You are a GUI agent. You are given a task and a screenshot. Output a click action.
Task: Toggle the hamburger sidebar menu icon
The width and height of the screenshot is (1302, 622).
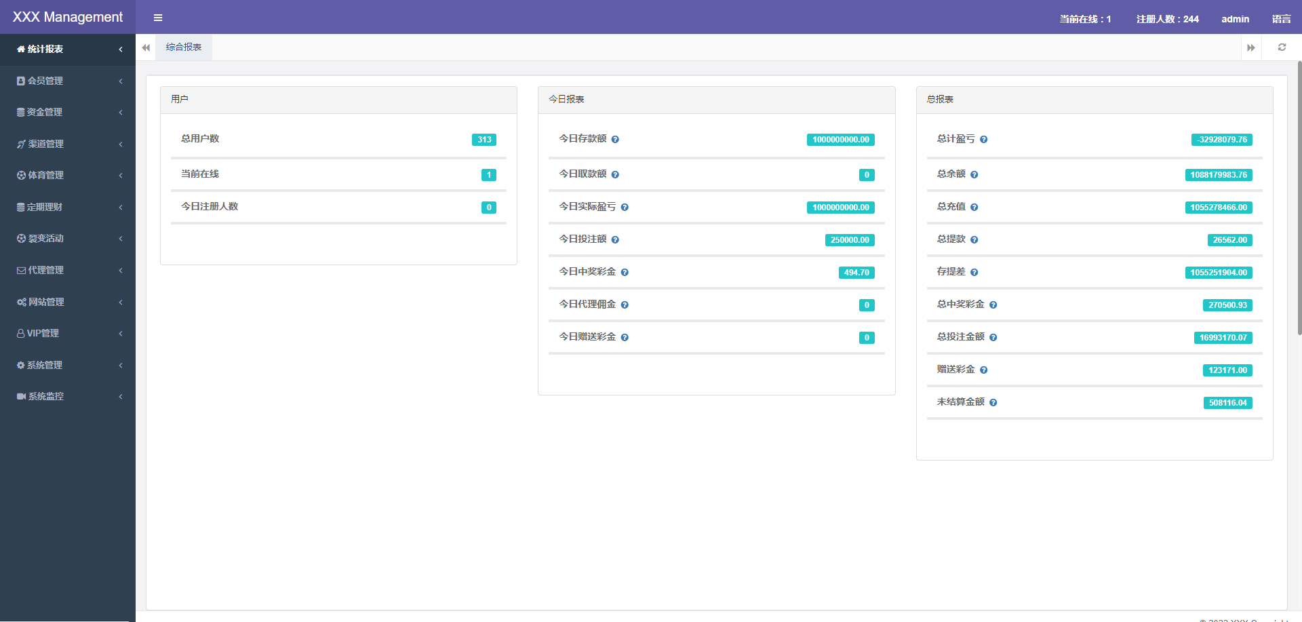[158, 18]
